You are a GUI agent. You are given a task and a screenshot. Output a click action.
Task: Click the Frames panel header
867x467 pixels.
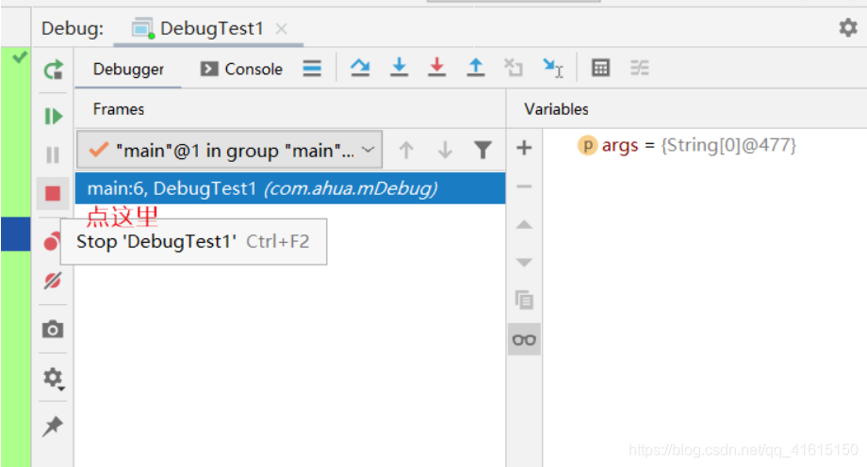(x=119, y=109)
